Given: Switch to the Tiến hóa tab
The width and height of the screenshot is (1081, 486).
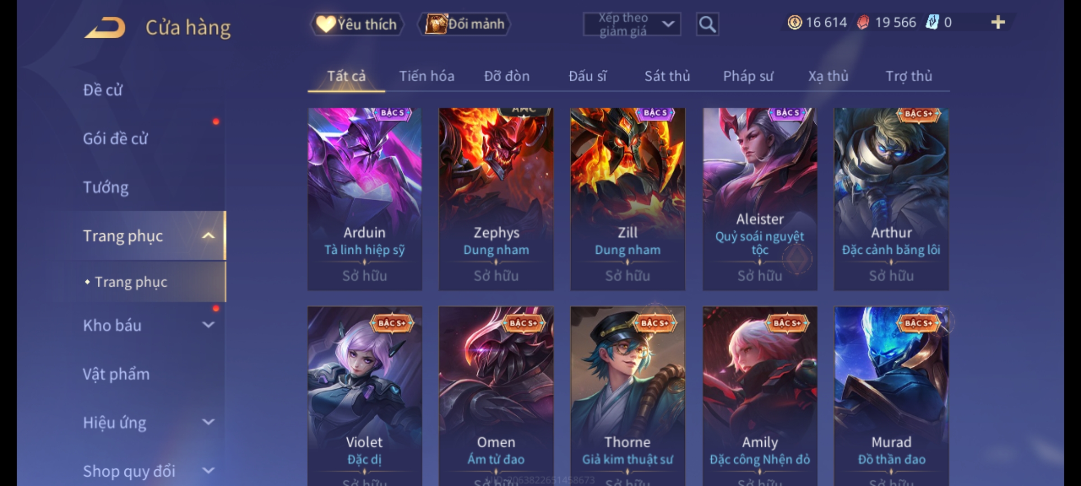Looking at the screenshot, I should 427,76.
